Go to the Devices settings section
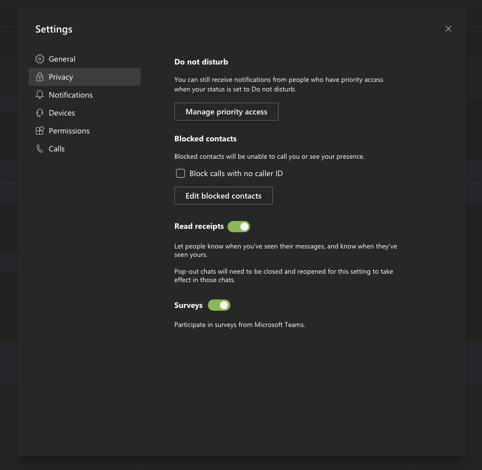 pos(62,113)
